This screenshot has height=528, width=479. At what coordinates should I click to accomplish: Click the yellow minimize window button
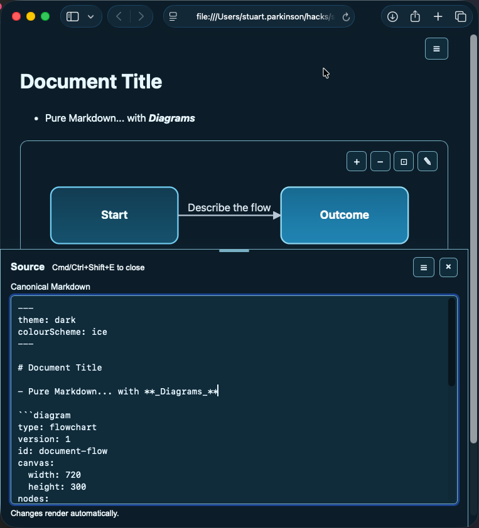(31, 16)
